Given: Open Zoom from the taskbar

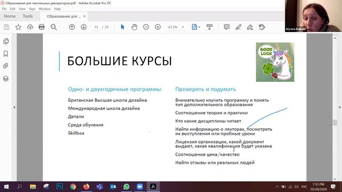Looking at the screenshot, I should click(x=139, y=187).
